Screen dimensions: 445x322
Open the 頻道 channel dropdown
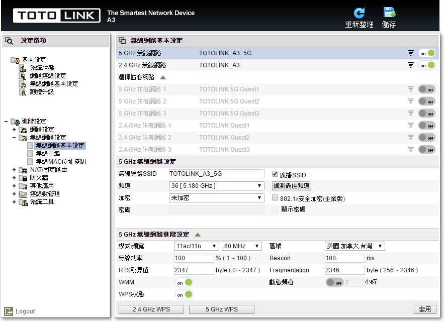217,186
